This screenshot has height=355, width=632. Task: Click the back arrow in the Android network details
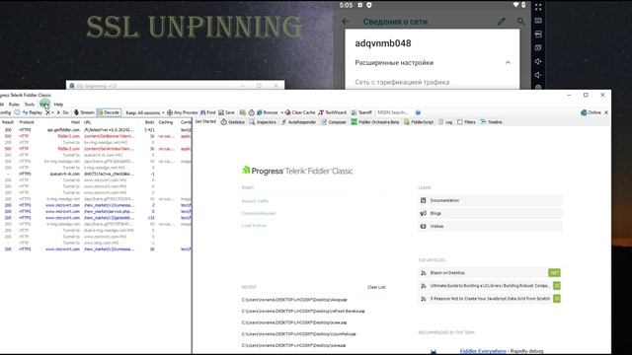[346, 22]
